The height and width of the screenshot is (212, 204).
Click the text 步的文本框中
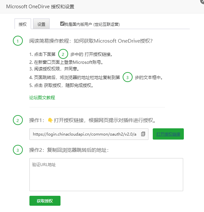(x=149, y=77)
